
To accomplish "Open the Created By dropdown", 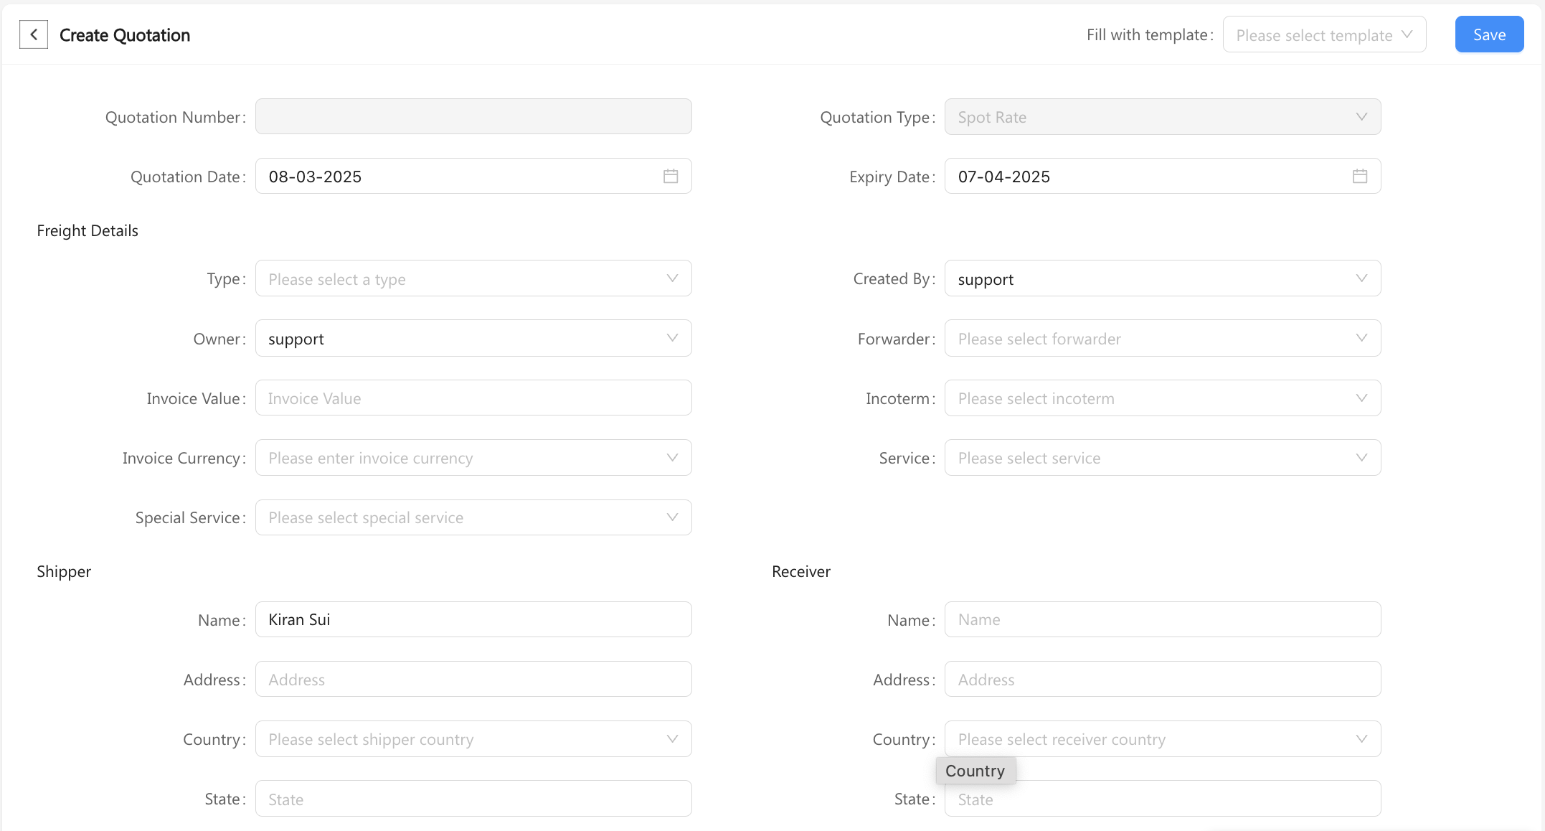I will [1163, 278].
